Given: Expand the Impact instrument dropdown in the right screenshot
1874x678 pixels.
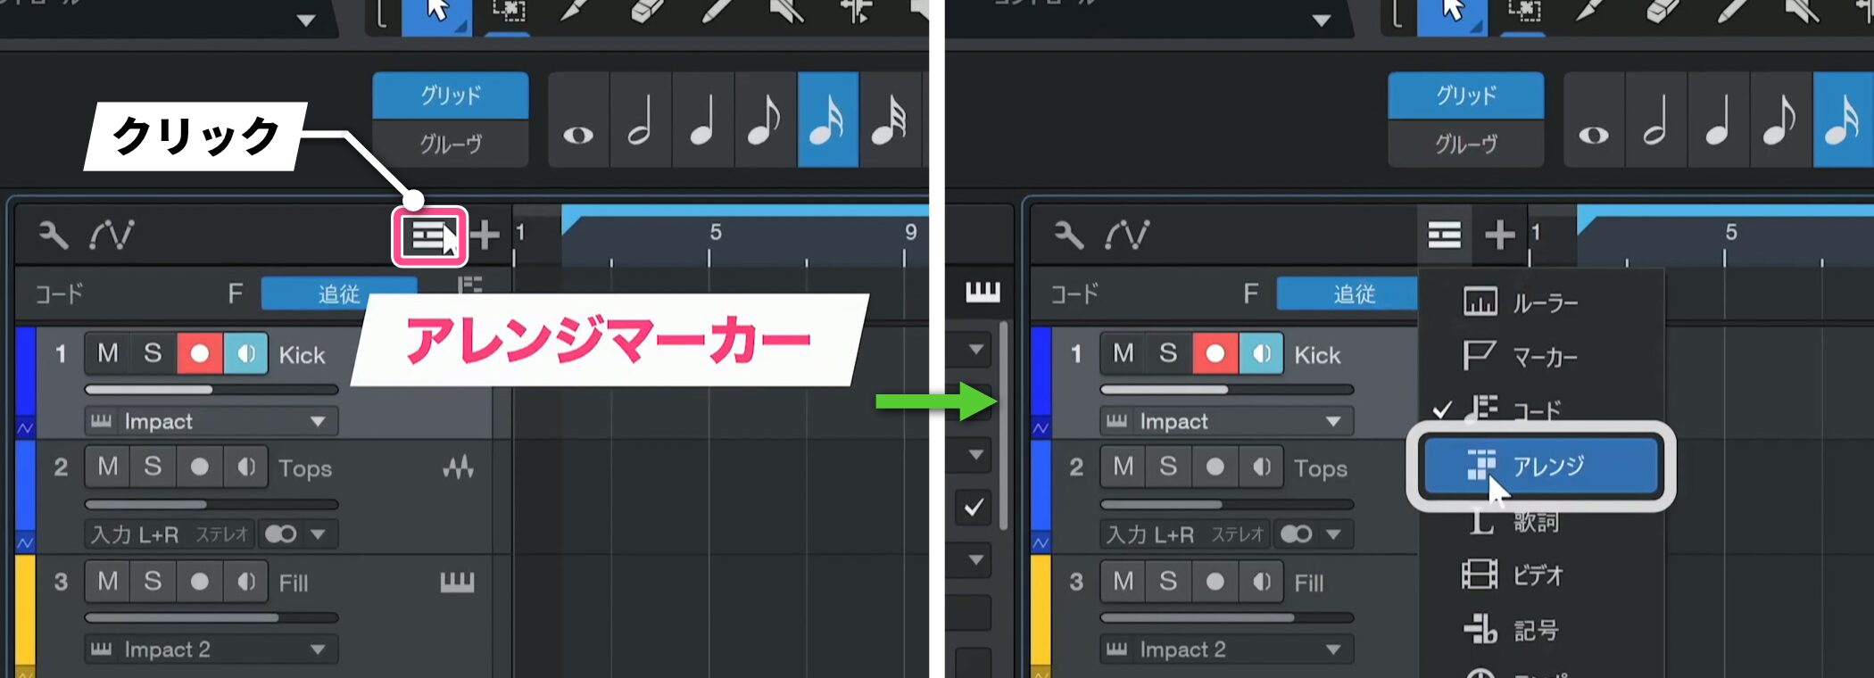Looking at the screenshot, I should [x=1332, y=421].
